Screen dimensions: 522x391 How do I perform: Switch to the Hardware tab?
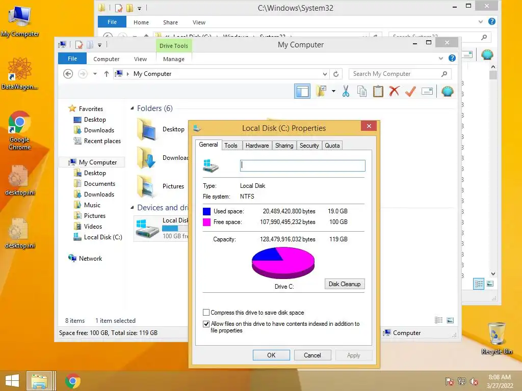coord(257,146)
